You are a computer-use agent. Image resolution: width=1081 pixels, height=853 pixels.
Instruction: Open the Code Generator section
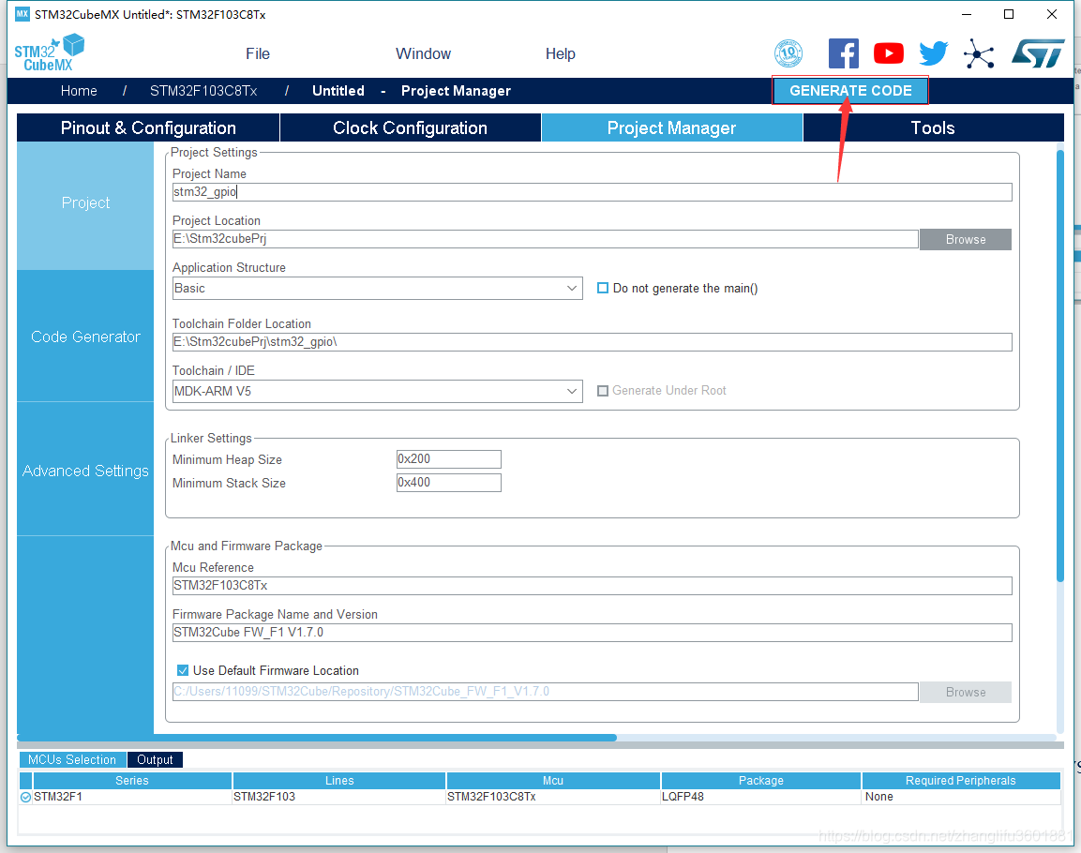[x=85, y=337]
